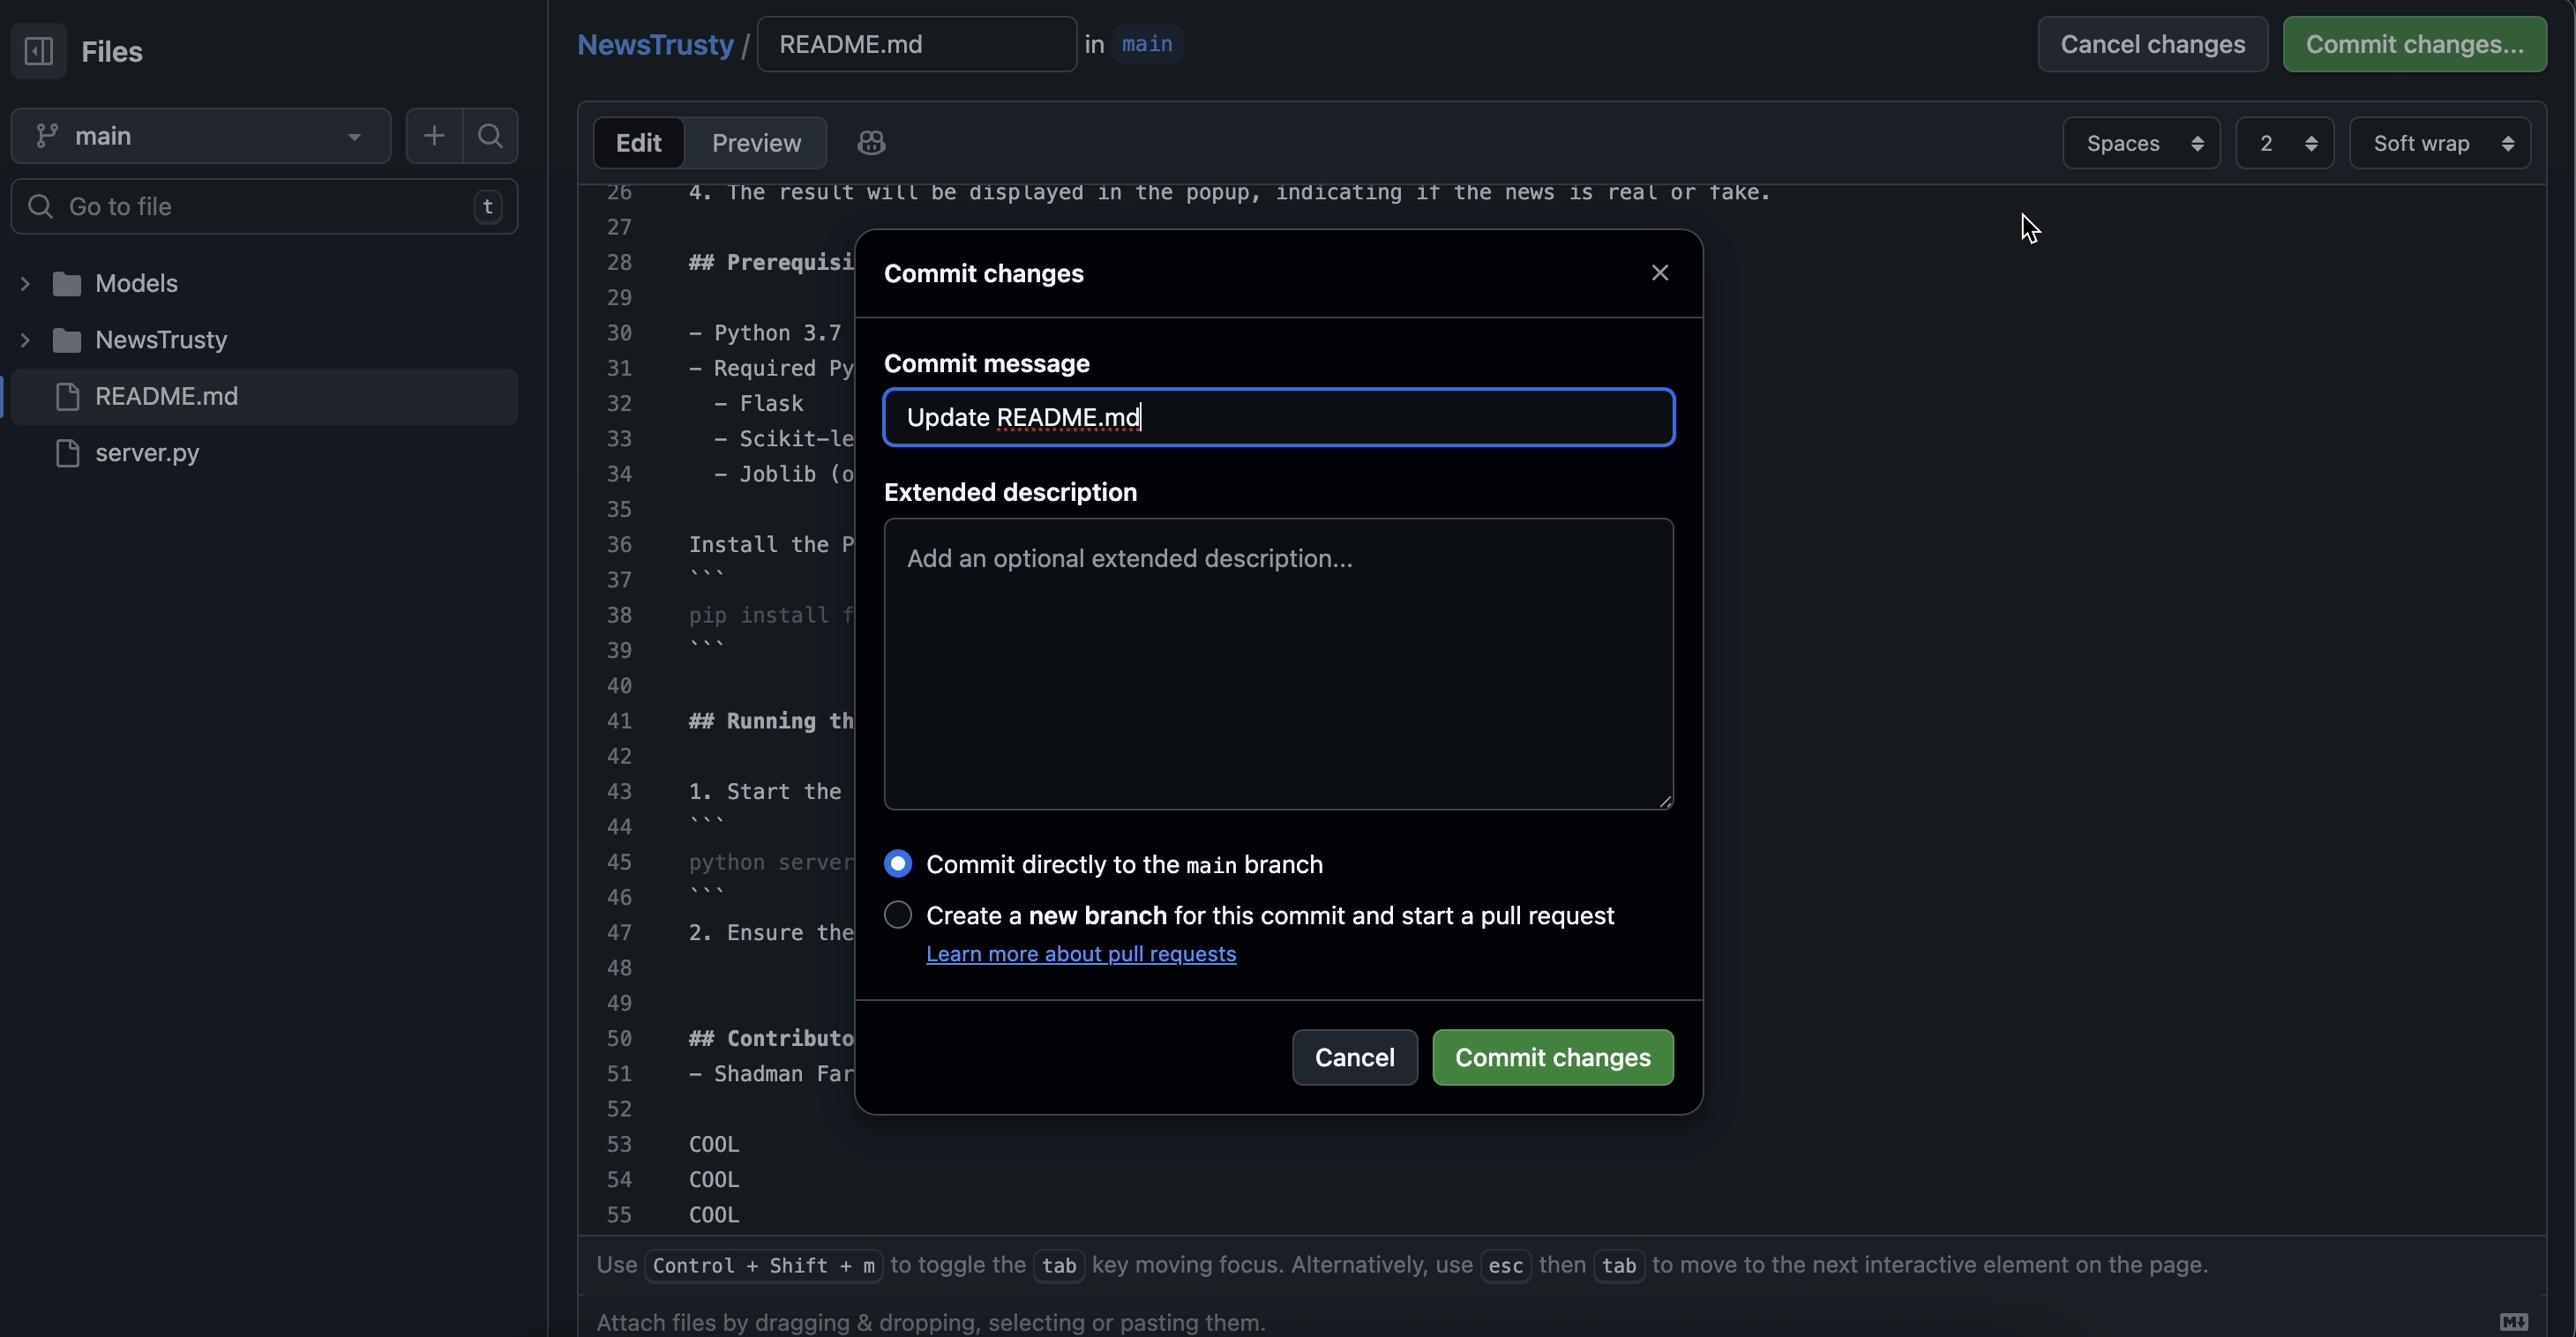Screen dimensions: 2576x1337
Task: Click the server.py file icon
Action: [68, 453]
